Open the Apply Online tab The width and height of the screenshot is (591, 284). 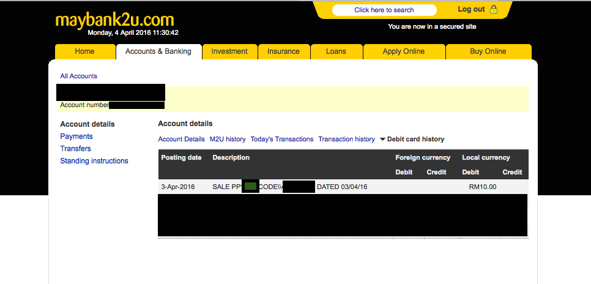[404, 51]
